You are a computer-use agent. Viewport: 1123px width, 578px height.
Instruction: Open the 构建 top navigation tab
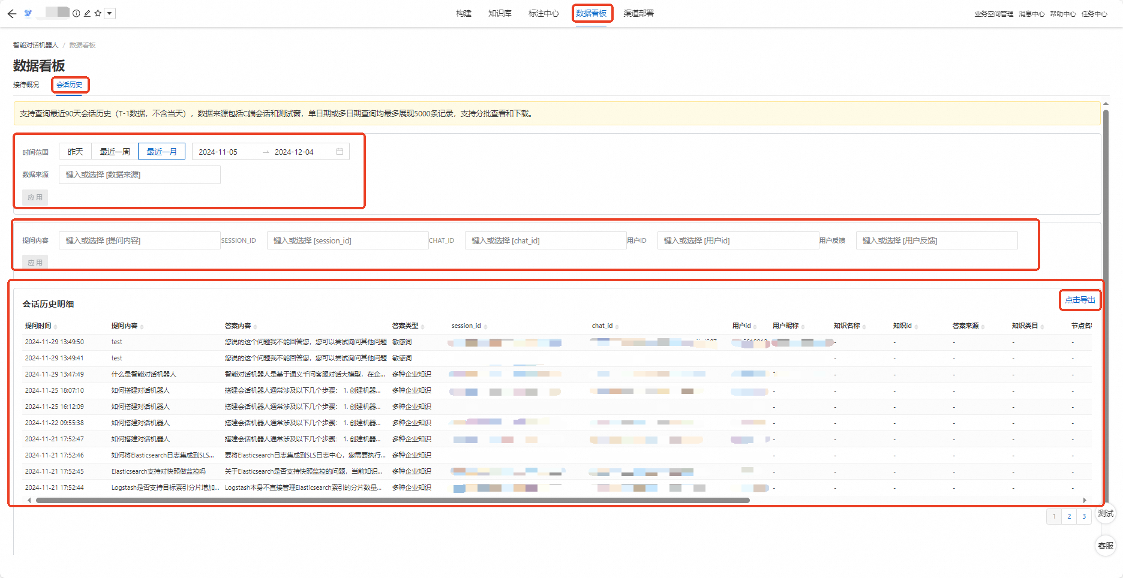coord(464,13)
